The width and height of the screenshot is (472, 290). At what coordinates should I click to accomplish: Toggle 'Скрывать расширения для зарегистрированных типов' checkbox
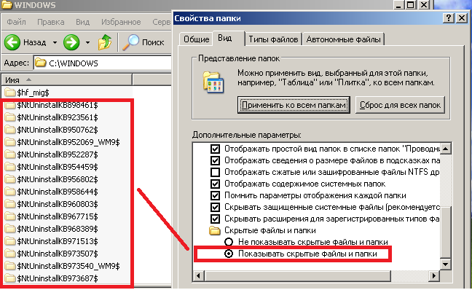(x=215, y=219)
